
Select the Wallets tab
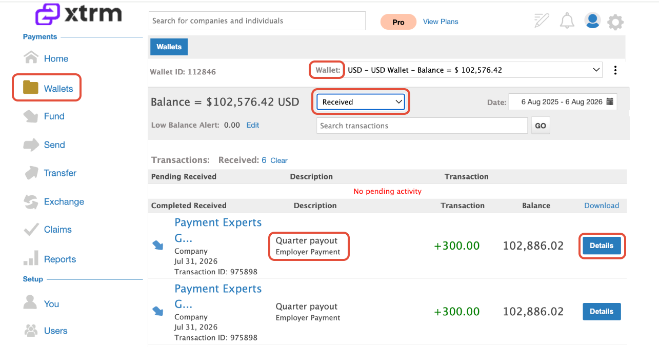pyautogui.click(x=169, y=47)
